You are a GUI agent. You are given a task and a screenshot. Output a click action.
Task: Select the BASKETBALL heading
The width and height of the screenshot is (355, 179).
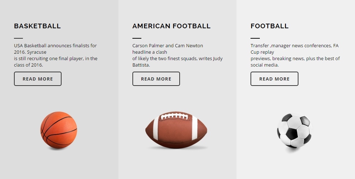tap(37, 26)
